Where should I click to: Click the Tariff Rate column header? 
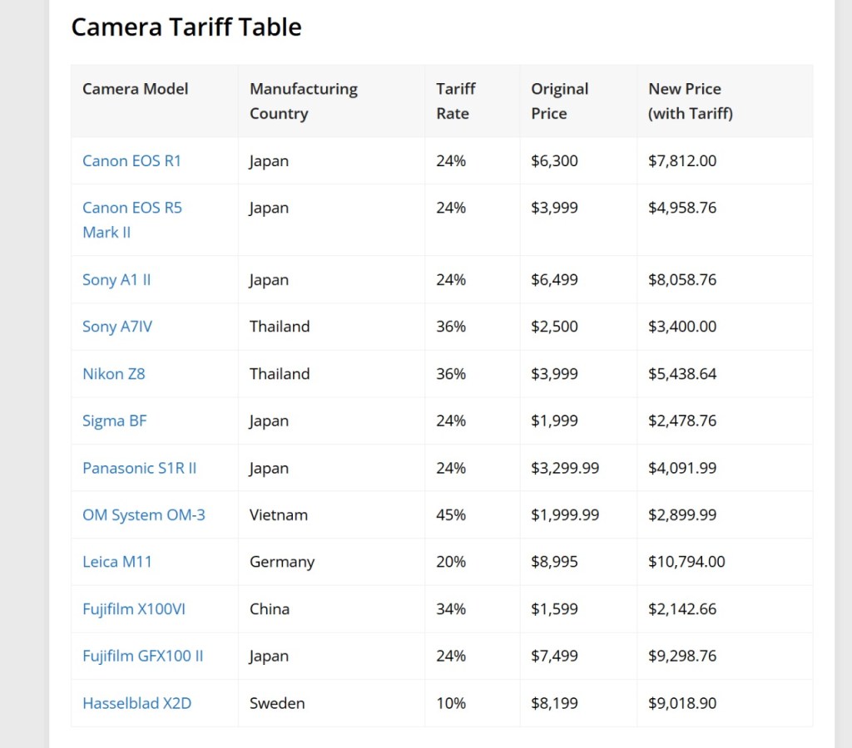point(455,101)
